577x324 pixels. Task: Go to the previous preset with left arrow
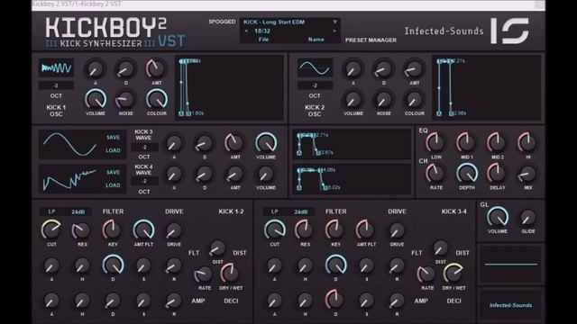(x=246, y=31)
